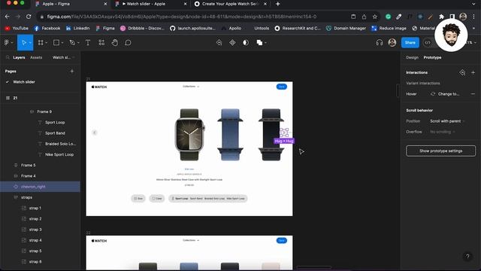This screenshot has width=481, height=271.
Task: Open the Watch sl... page dropdown
Action: [x=63, y=57]
